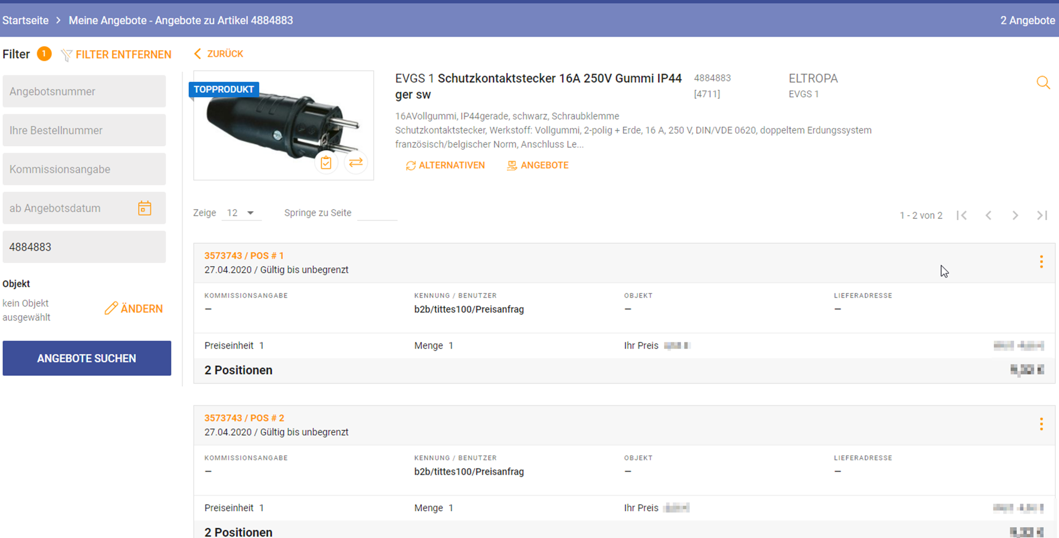Open the three-dot menu for POS # 2
Image resolution: width=1059 pixels, height=538 pixels.
point(1041,424)
